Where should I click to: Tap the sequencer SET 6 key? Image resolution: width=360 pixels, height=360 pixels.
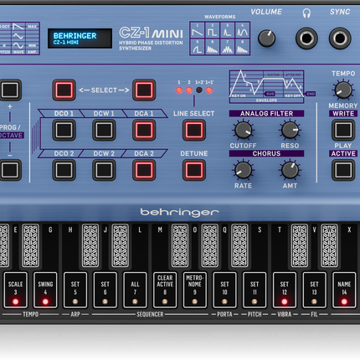pos(105,291)
